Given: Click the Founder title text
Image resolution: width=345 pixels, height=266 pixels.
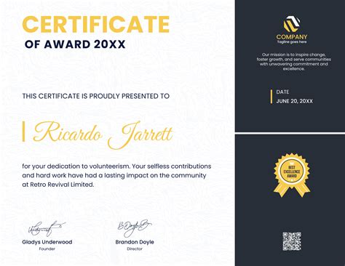Looking at the screenshot, I should pyautogui.click(x=47, y=249).
